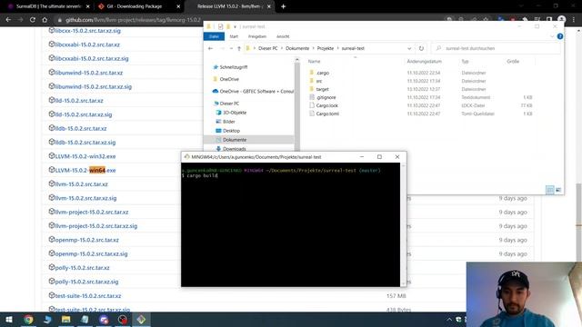Open the Datei tab in File Explorer

tap(214, 36)
